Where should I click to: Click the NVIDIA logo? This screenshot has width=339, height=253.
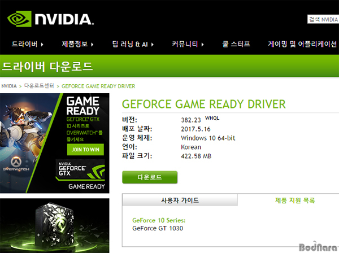[x=51, y=19]
